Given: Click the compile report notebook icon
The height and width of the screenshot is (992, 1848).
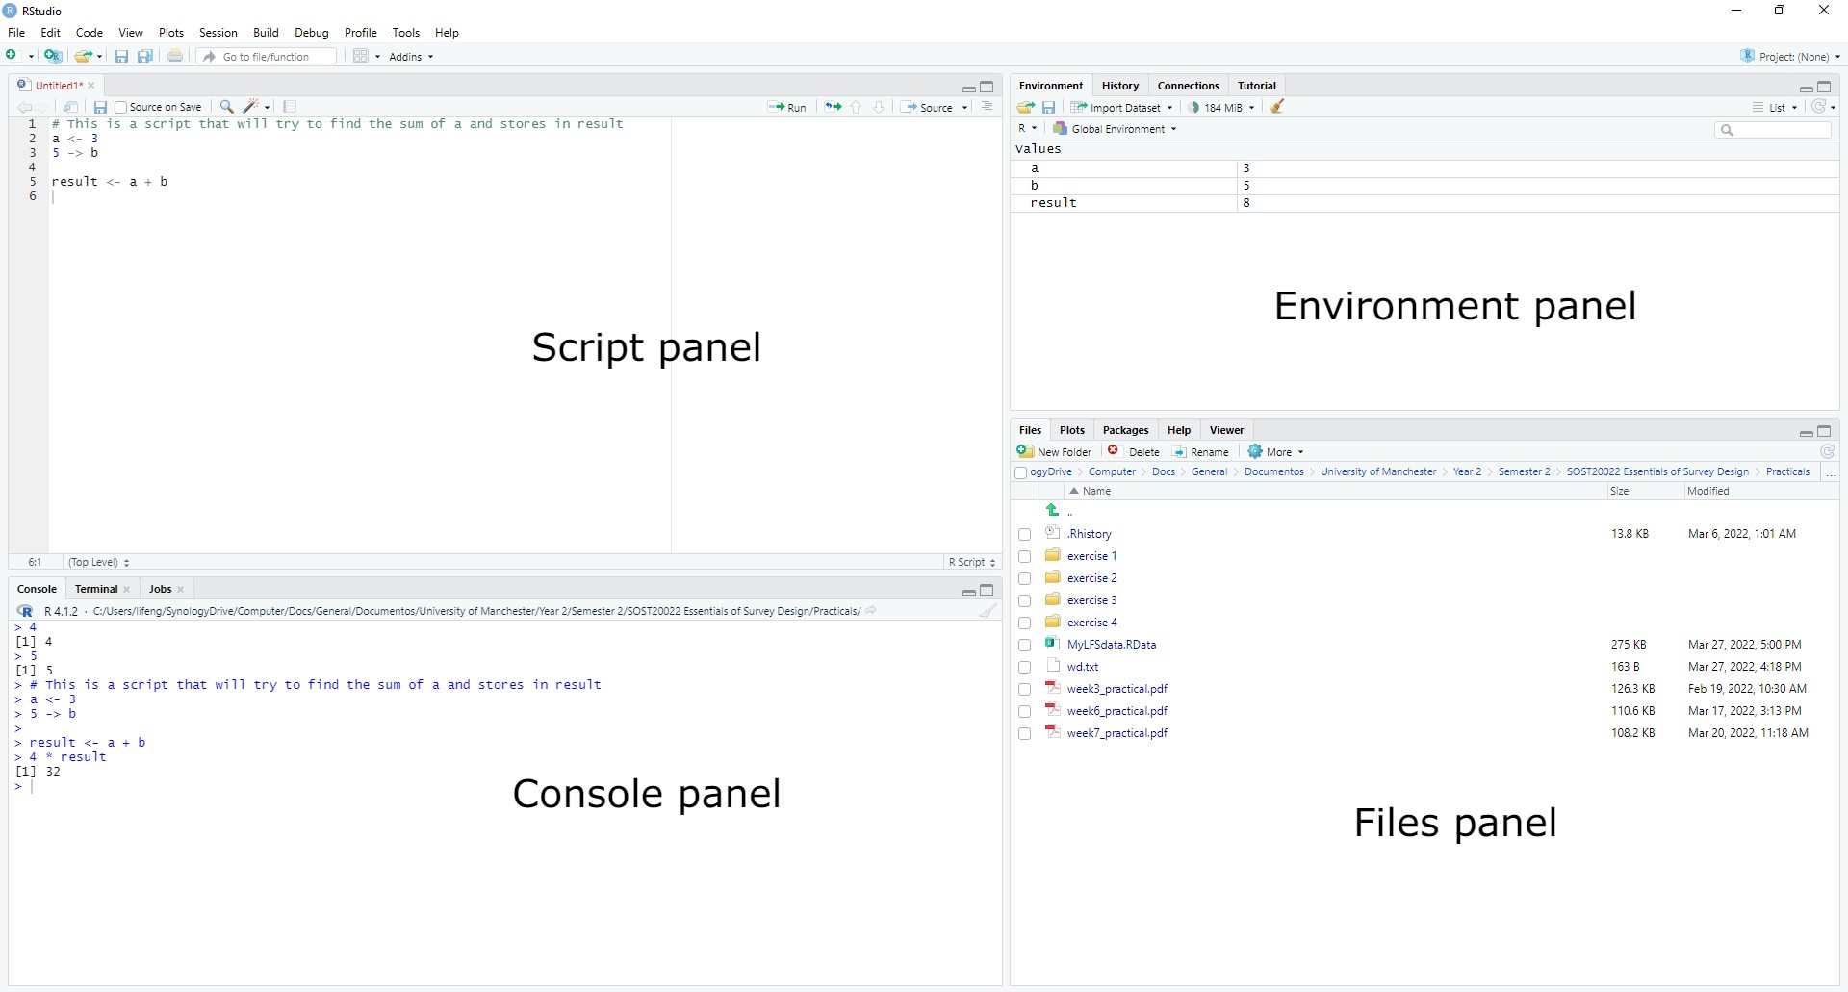Looking at the screenshot, I should pos(290,107).
